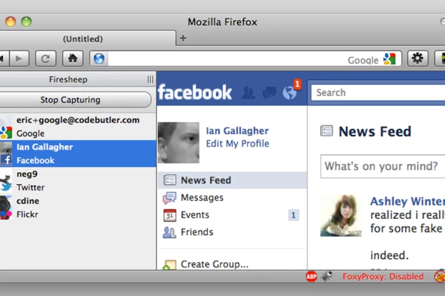Click the News Feed heading icon
Viewport: 445px width, 296px height.
327,131
